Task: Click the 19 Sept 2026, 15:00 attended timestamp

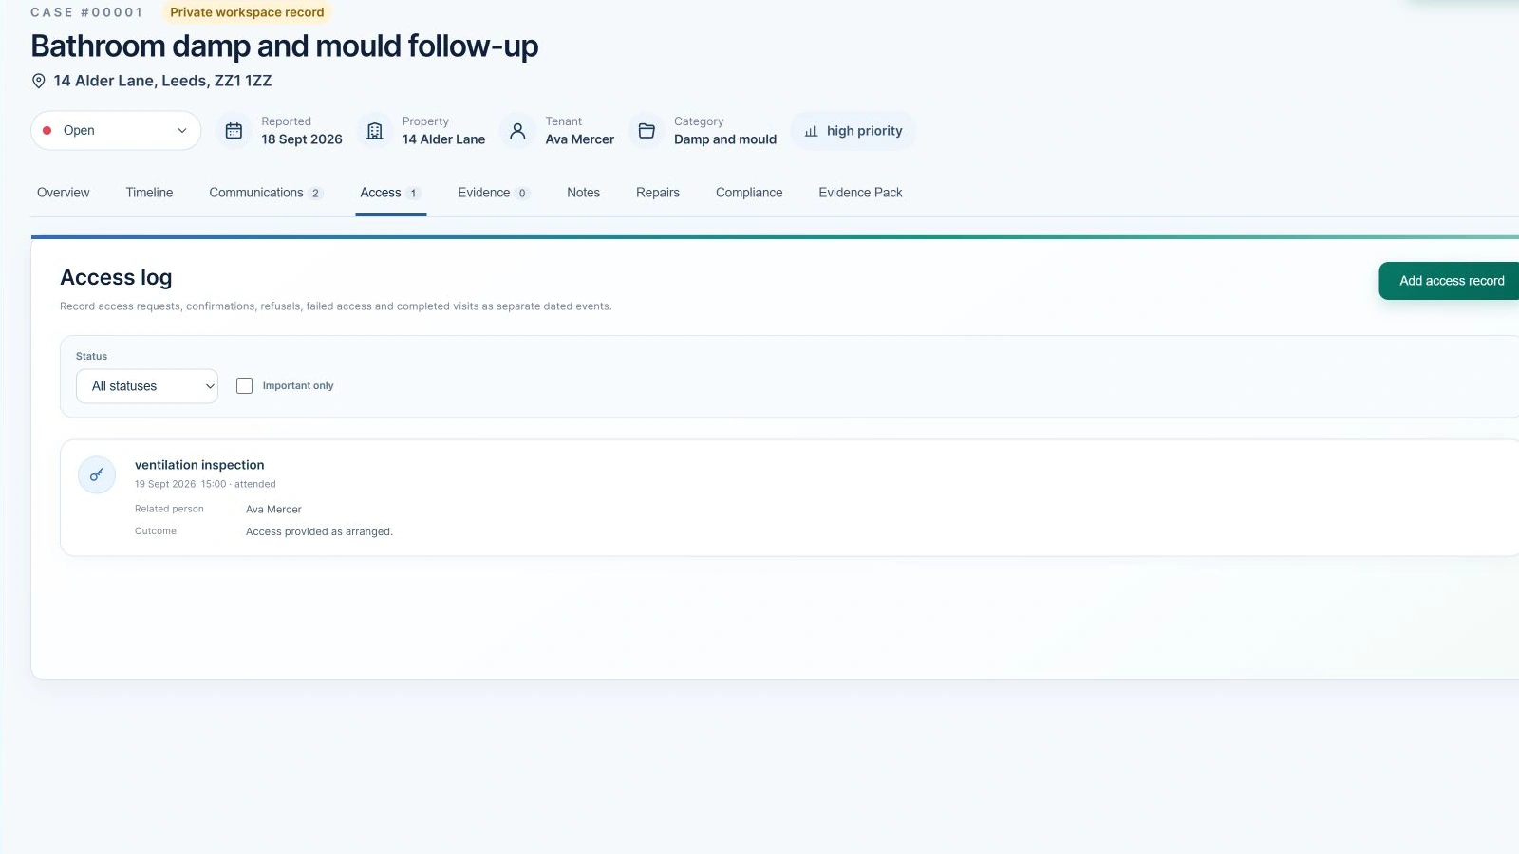Action: [205, 484]
